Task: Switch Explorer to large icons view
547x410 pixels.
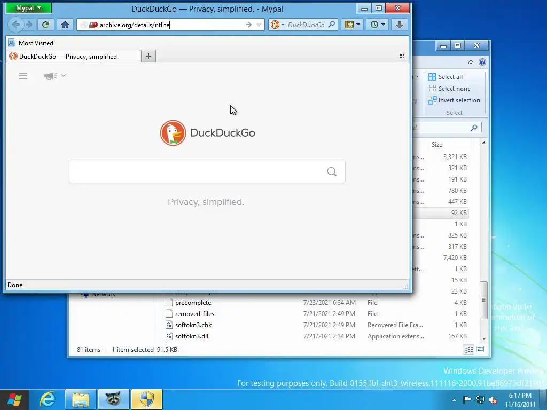Action: pyautogui.click(x=480, y=349)
